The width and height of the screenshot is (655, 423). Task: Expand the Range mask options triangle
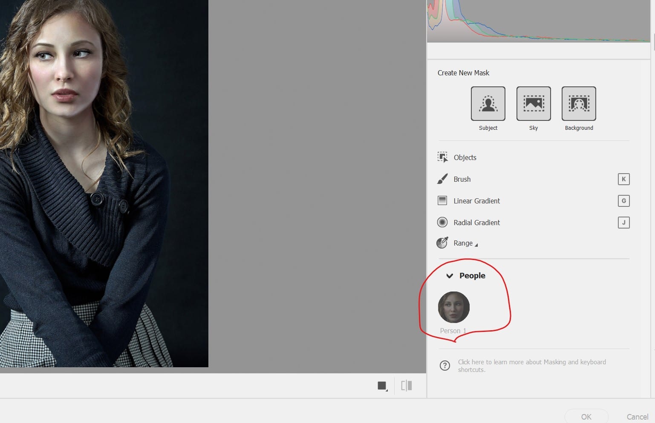477,245
